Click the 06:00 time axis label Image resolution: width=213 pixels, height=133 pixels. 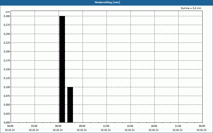point(58,126)
